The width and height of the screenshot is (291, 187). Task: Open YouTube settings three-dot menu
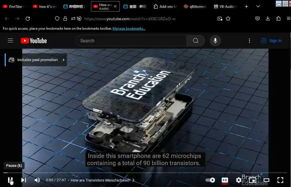point(249,41)
